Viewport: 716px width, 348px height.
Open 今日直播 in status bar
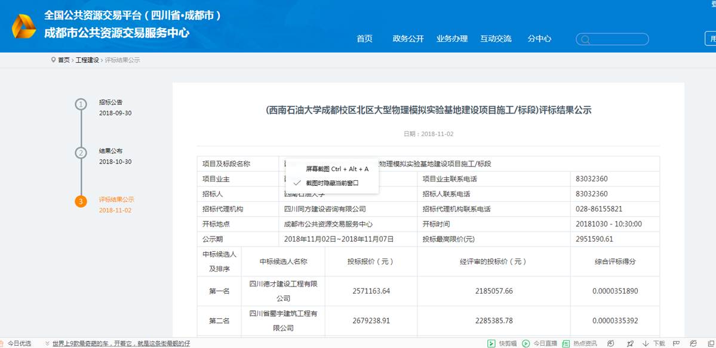pyautogui.click(x=540, y=343)
